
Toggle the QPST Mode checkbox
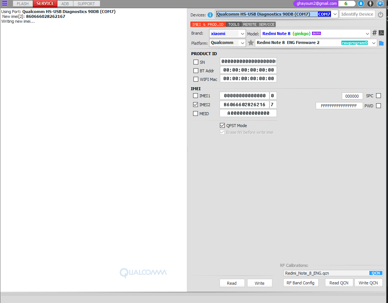[222, 125]
